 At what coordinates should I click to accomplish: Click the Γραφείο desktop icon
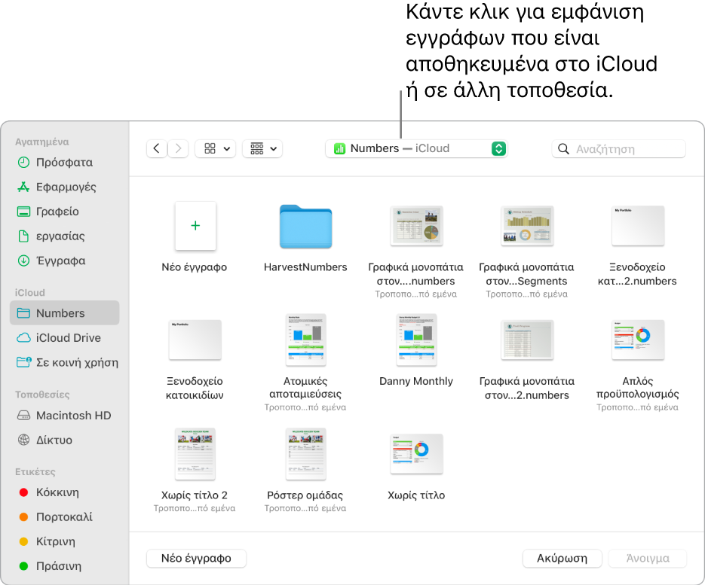23,212
